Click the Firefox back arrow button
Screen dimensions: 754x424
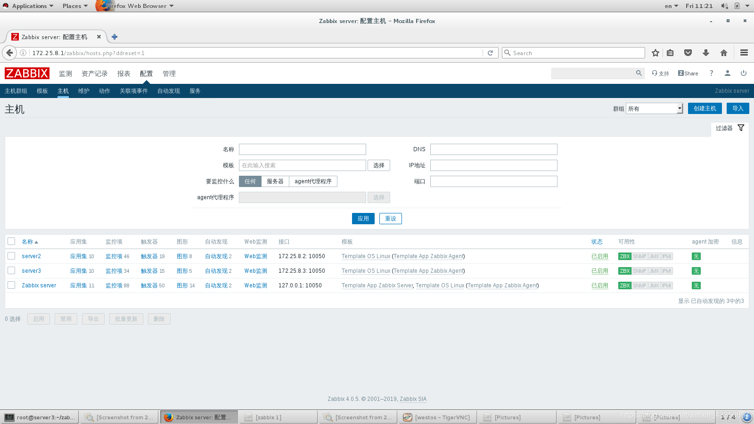tap(9, 53)
